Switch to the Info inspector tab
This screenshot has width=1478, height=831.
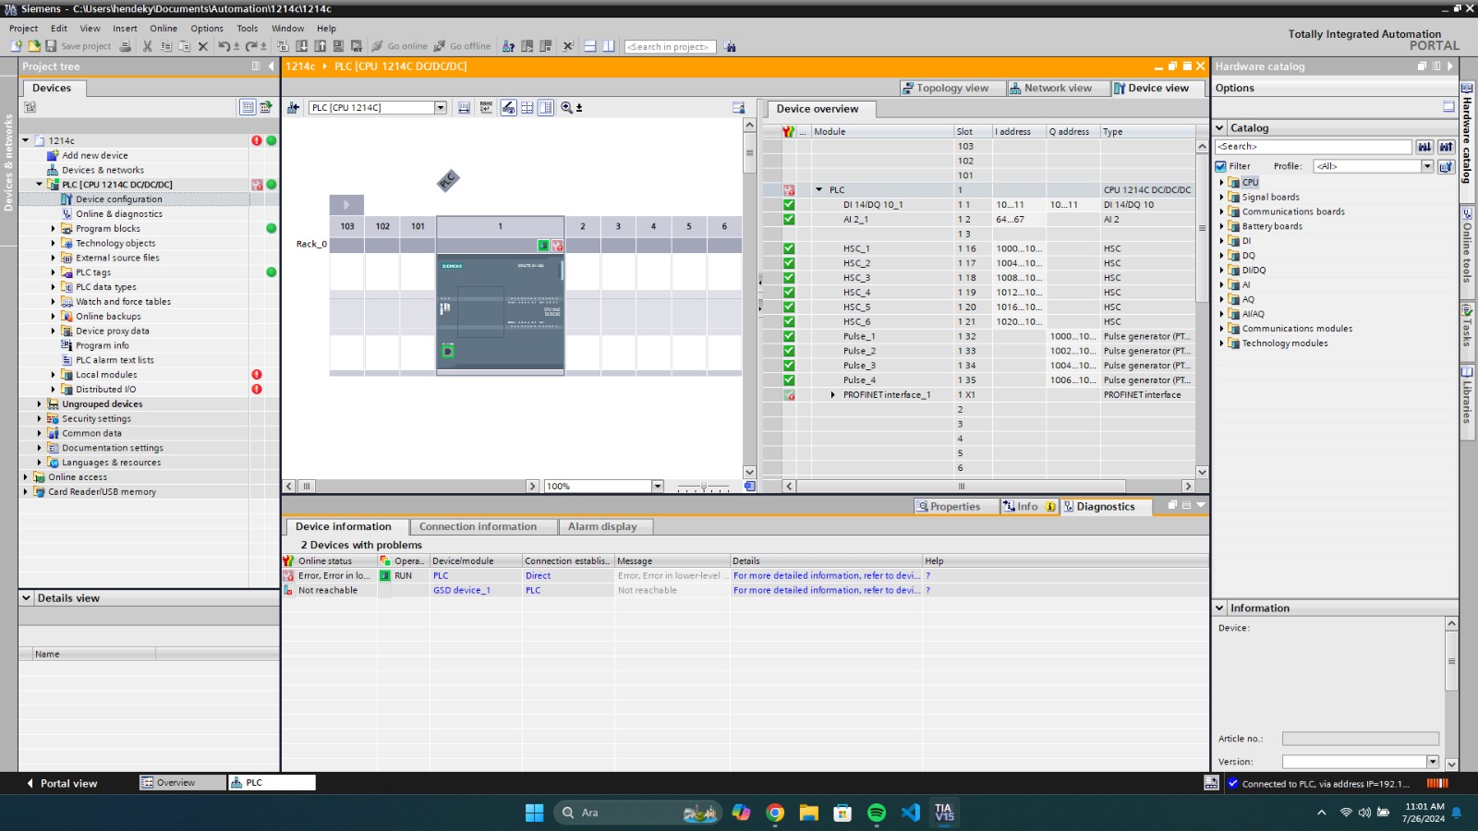point(1029,507)
